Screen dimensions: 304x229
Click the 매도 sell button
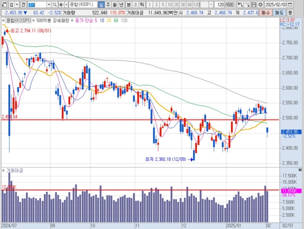click(x=279, y=13)
